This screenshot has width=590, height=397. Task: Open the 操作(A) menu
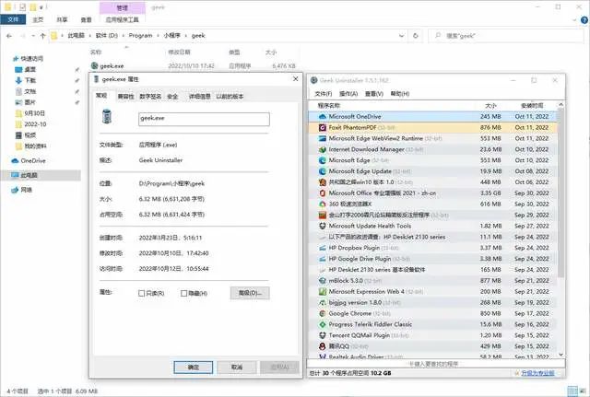tap(348, 94)
